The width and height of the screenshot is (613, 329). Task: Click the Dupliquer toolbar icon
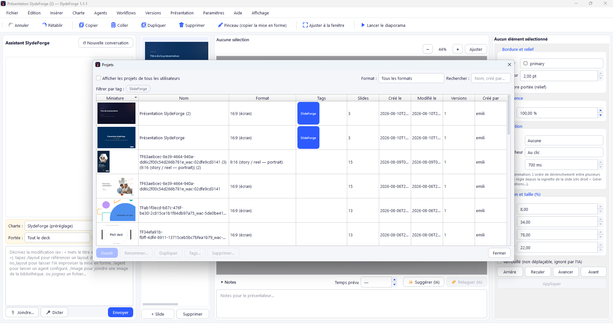[144, 25]
